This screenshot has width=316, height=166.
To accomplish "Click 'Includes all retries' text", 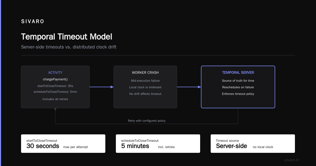I will point(55,99).
